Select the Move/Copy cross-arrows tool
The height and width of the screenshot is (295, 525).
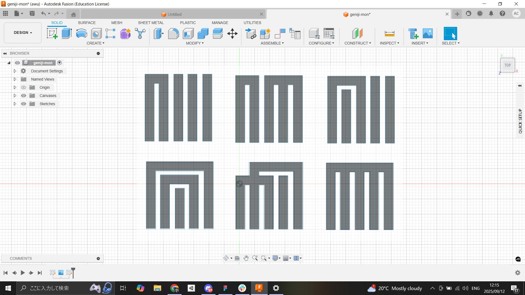click(x=232, y=34)
